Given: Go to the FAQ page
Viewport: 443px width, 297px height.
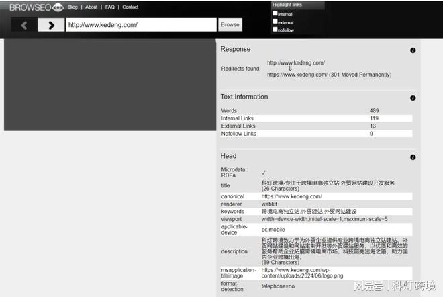Looking at the screenshot, I should click(x=110, y=7).
